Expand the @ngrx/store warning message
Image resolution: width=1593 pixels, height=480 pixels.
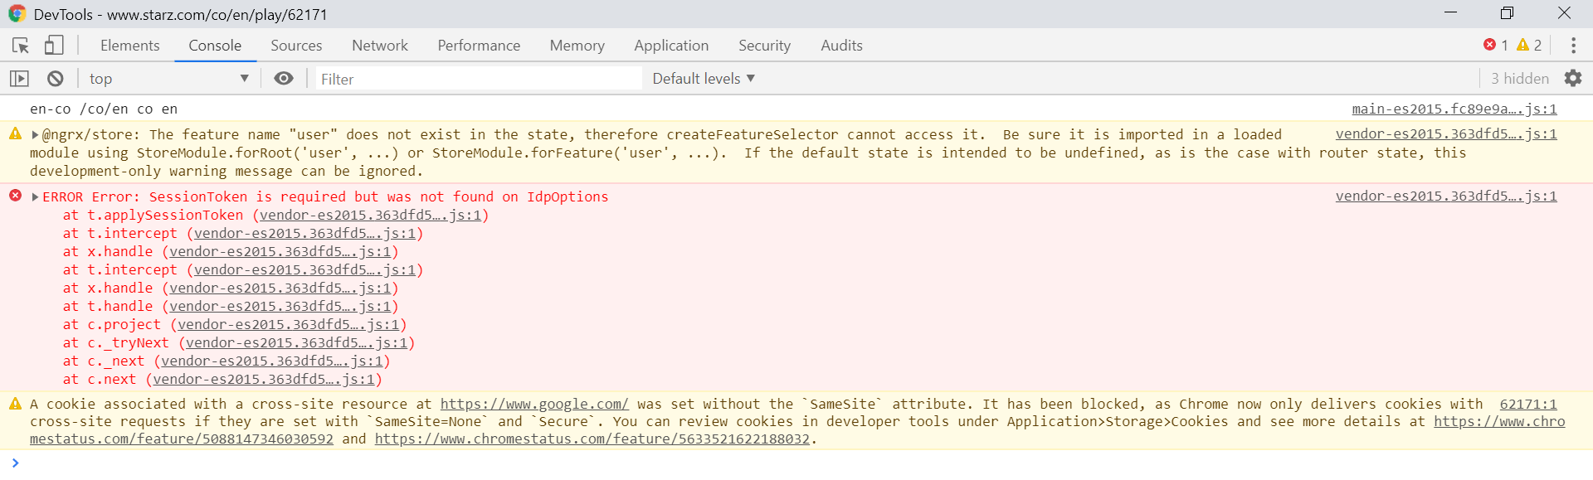35,134
